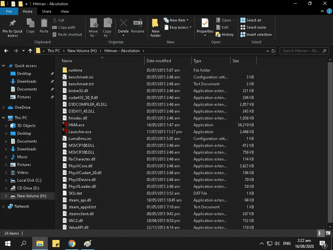Image resolution: width=333 pixels, height=250 pixels.
Task: Click the taskbar search magnifier
Action: click(23, 243)
